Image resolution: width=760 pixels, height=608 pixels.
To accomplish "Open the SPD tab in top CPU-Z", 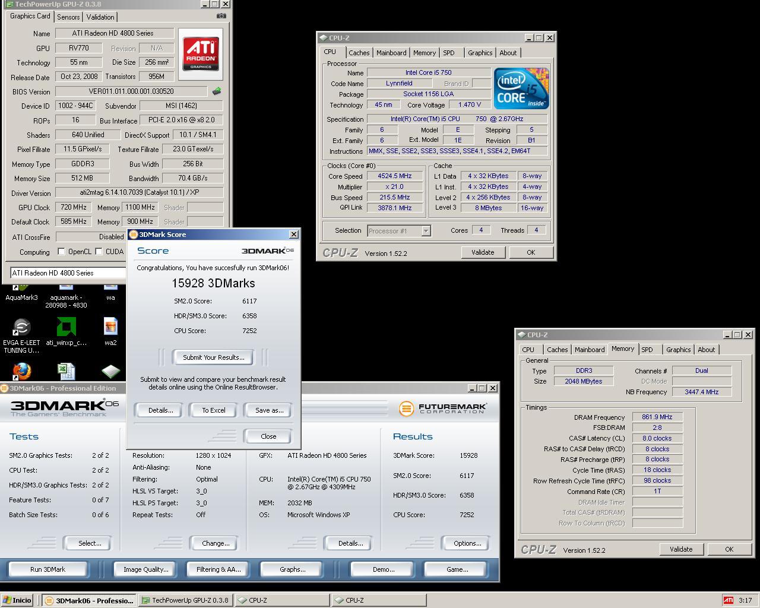I will tap(449, 53).
